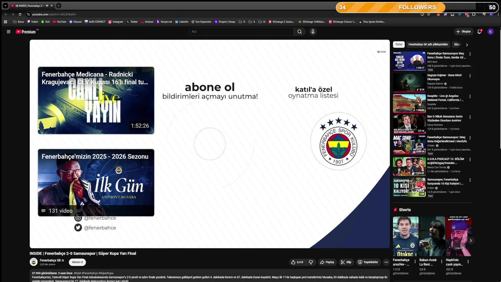The height and width of the screenshot is (282, 501).
Task: Open the Discord bookmark
Action: [x=75, y=22]
